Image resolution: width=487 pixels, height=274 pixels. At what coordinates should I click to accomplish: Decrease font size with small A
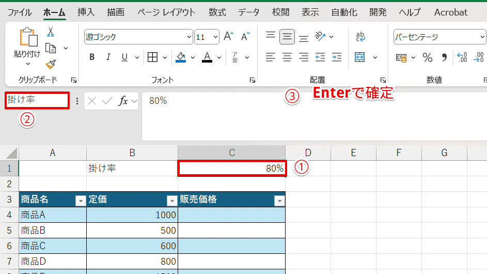[x=245, y=37]
